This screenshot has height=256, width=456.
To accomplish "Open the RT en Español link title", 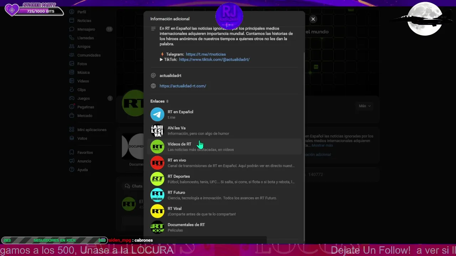I will pos(180,112).
